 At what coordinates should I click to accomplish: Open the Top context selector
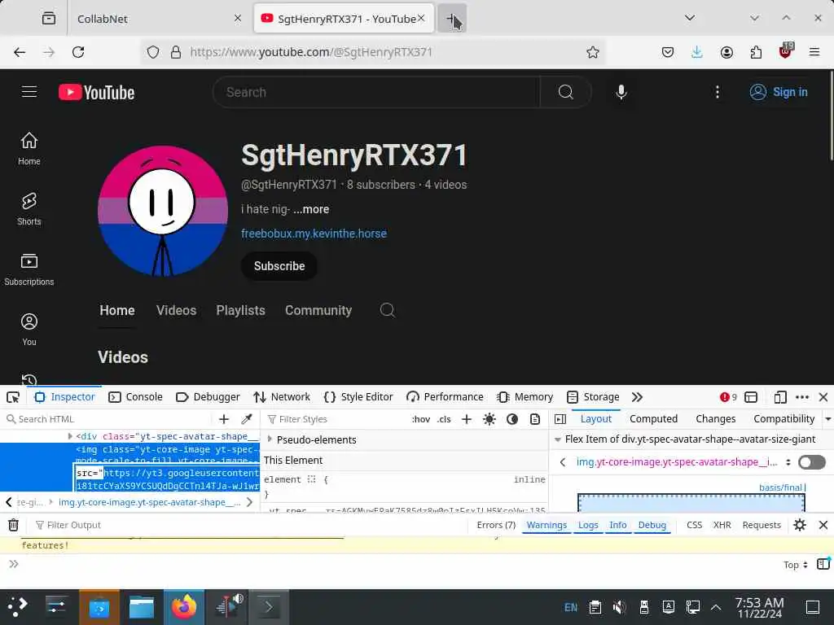tap(796, 565)
